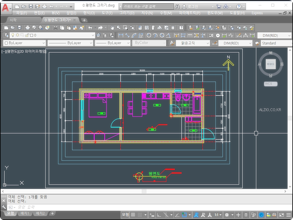Click the Pan hand tool
This screenshot has height=220, width=293.
click(x=112, y=28)
